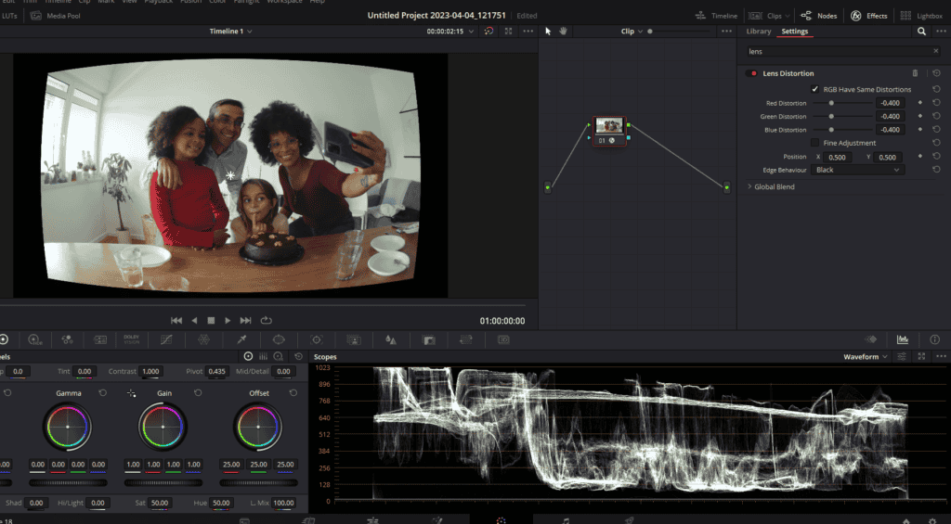Enable the Fine Adjustment checkbox
Screen dimensions: 951x524
pyautogui.click(x=814, y=143)
